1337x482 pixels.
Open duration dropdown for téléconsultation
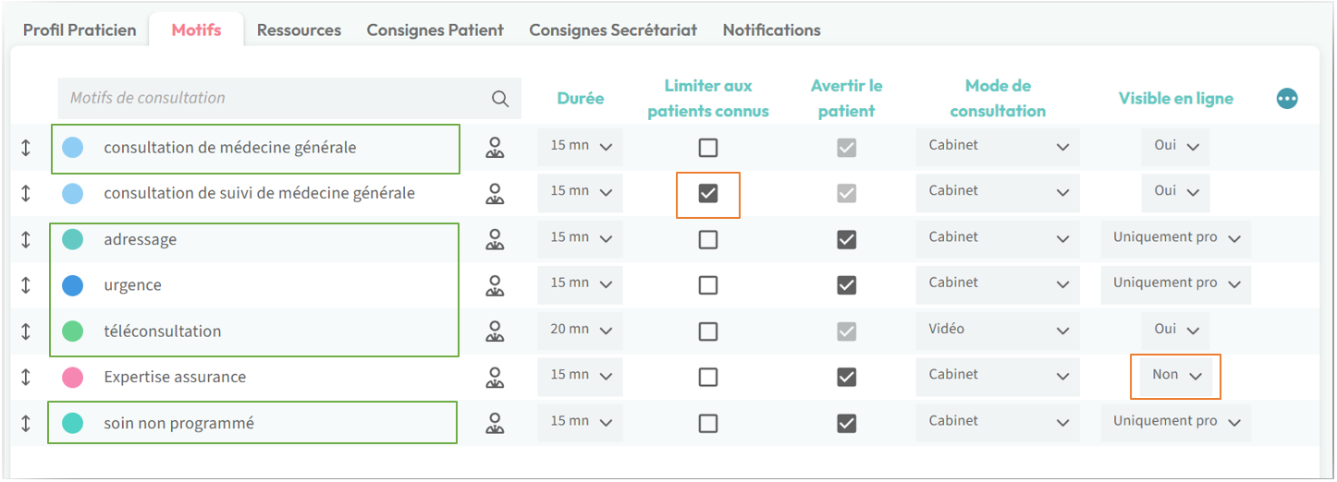click(x=581, y=331)
